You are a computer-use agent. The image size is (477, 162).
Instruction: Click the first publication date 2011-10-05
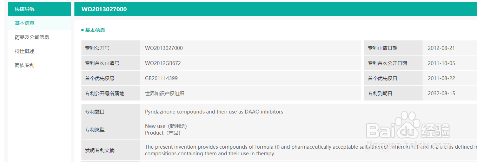click(441, 63)
